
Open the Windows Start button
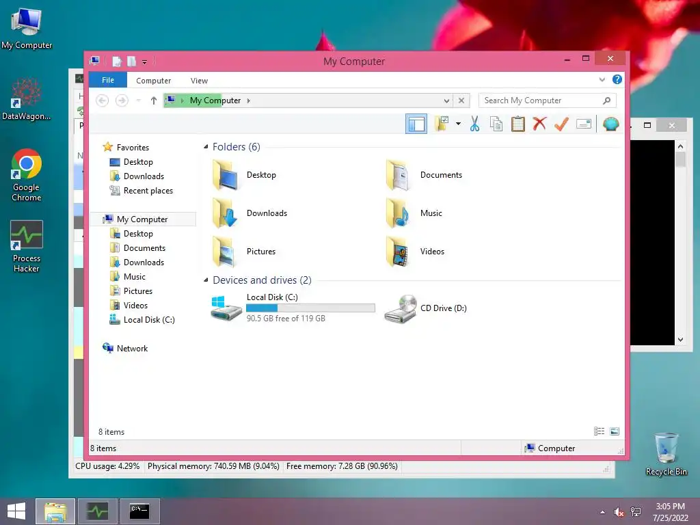pyautogui.click(x=16, y=511)
